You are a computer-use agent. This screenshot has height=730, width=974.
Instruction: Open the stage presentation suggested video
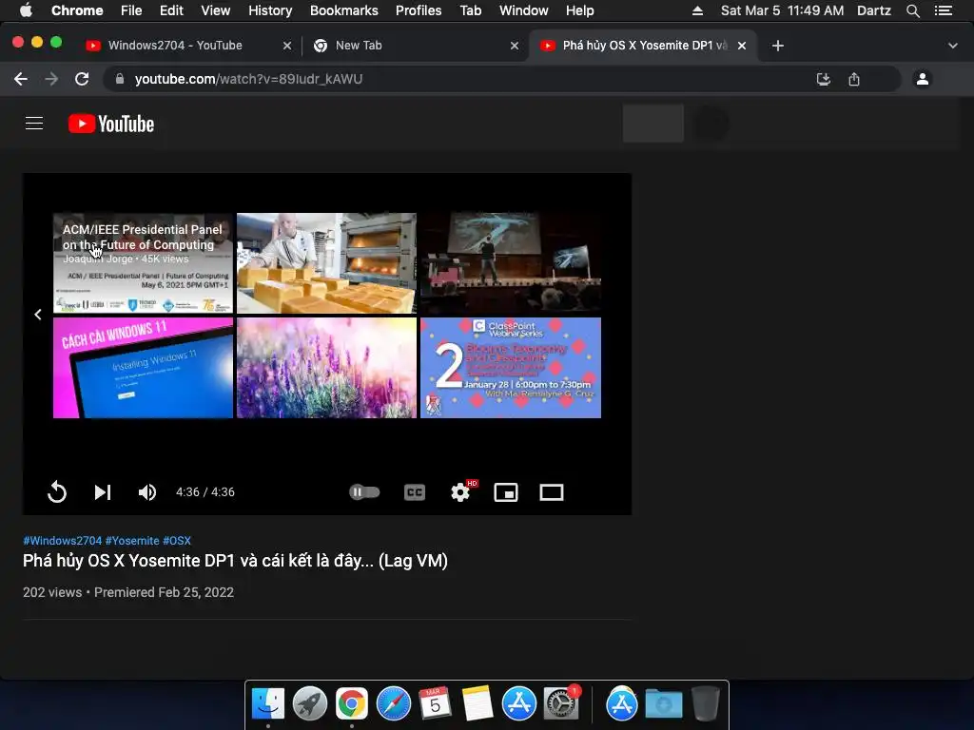coord(511,263)
